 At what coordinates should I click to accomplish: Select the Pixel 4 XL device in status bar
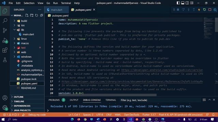[x=181, y=115]
